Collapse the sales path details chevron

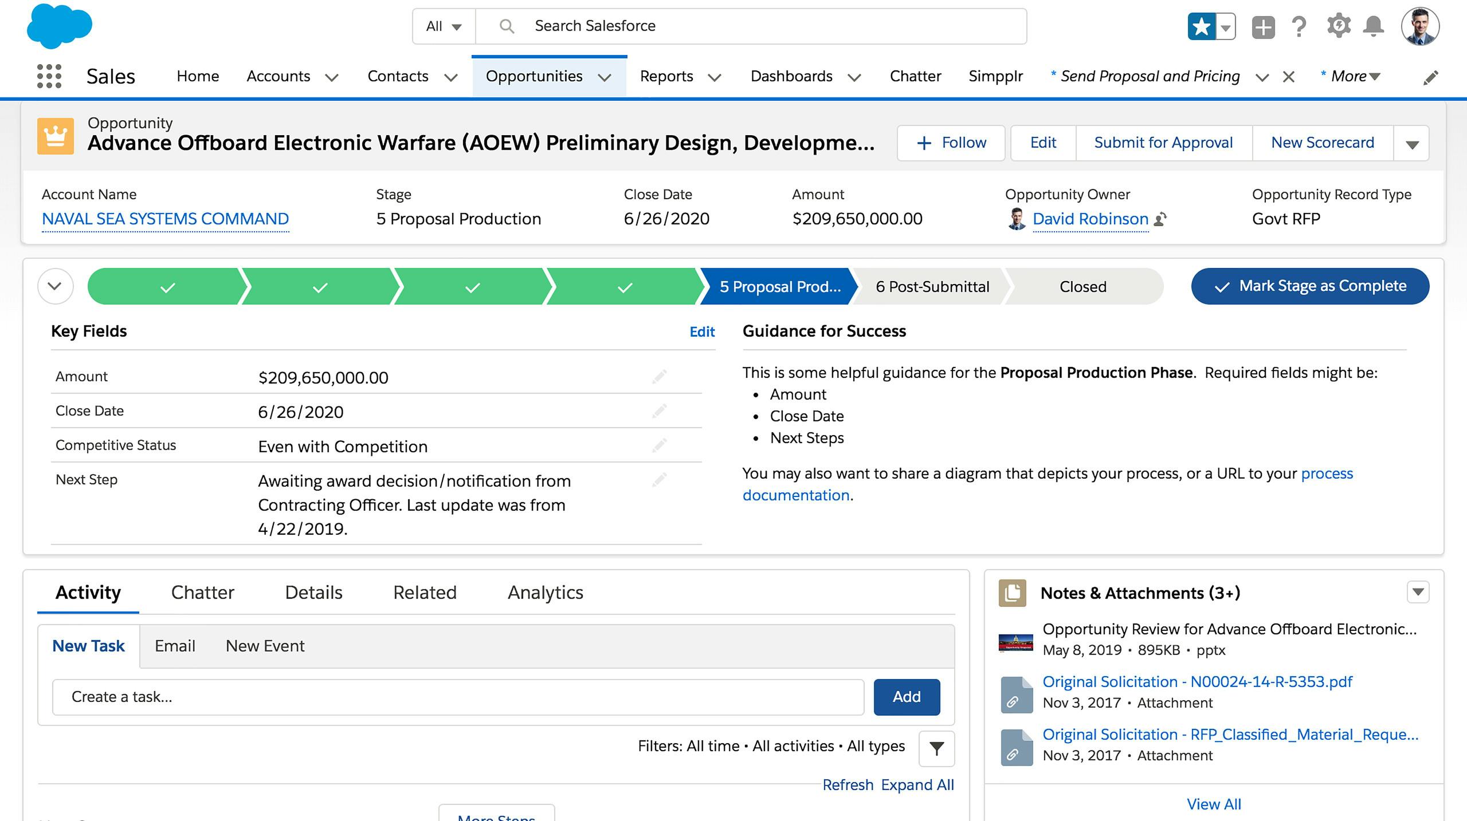tap(55, 286)
